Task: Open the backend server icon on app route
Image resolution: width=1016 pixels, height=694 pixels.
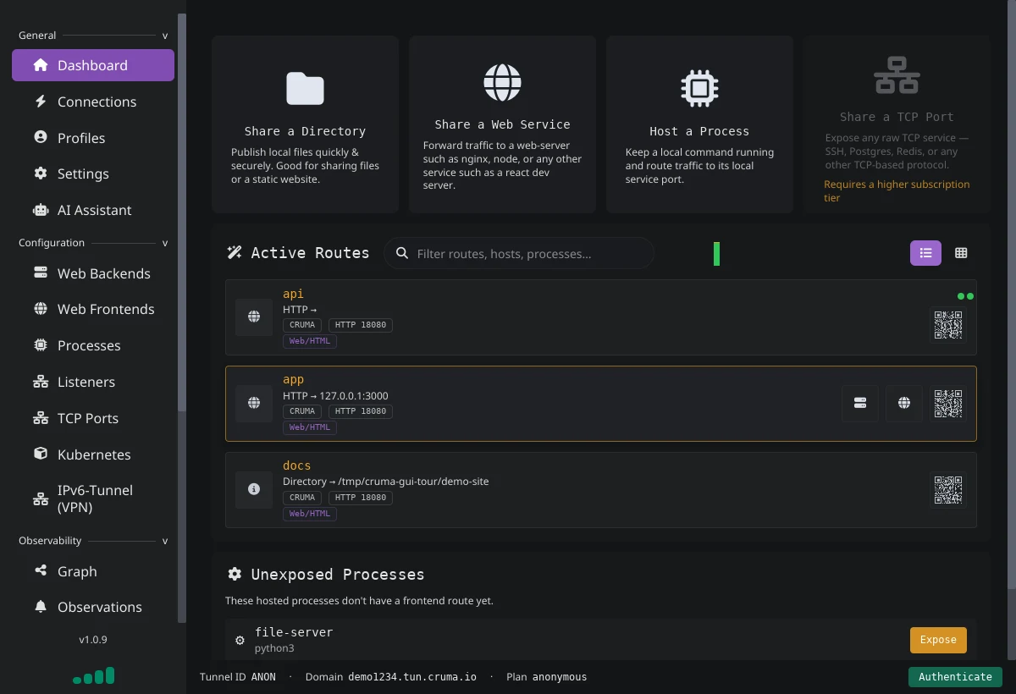Action: click(x=860, y=403)
